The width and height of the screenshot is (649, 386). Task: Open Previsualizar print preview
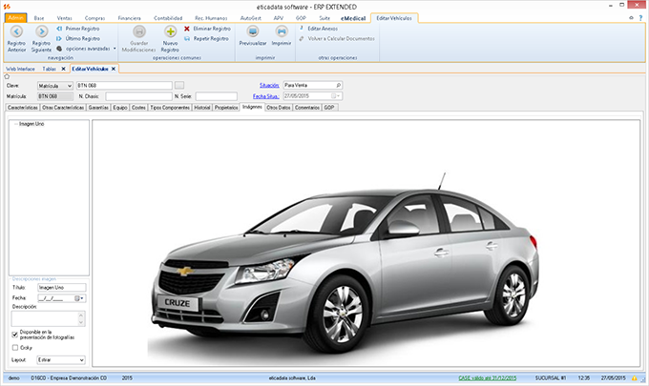coord(253,33)
